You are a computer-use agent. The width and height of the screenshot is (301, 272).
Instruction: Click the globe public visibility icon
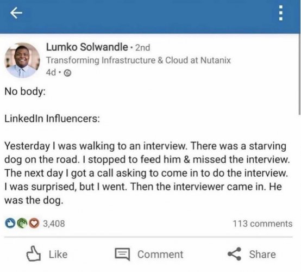click(67, 73)
